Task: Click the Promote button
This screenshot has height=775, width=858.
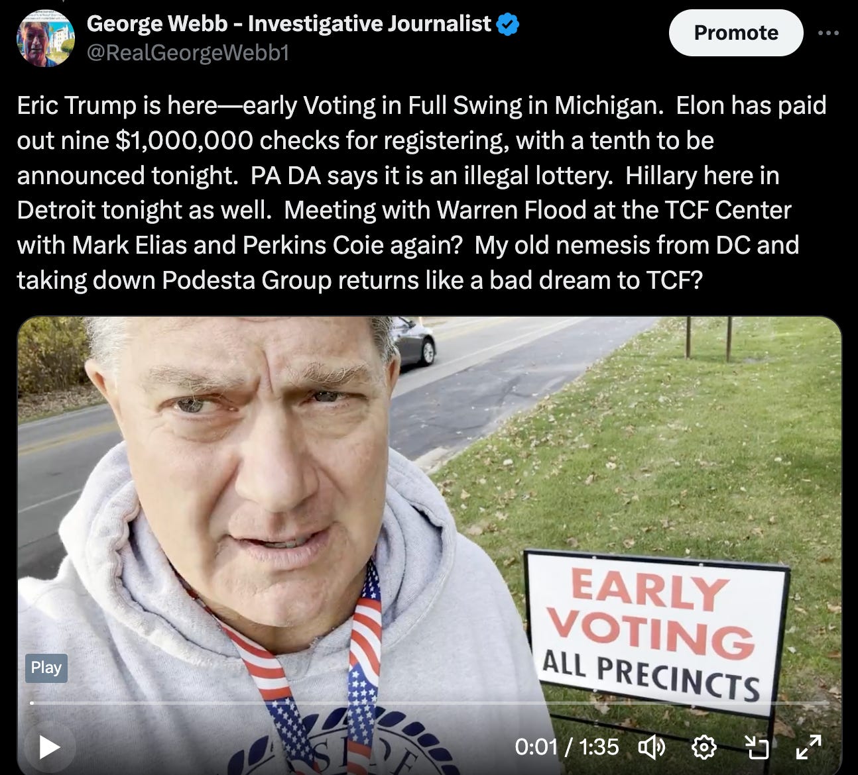Action: tap(736, 32)
